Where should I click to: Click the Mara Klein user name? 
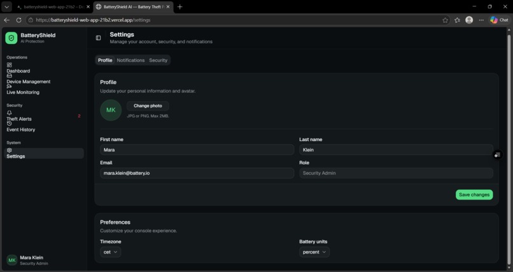(31, 257)
